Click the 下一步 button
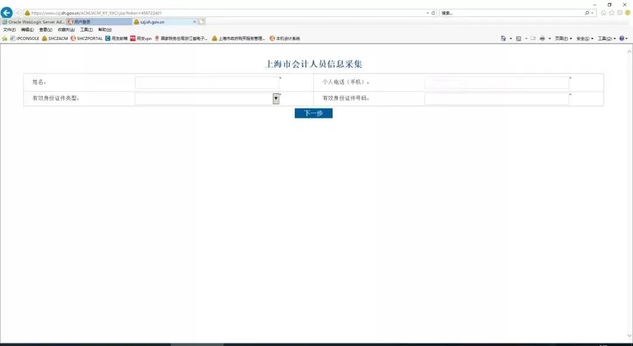 tap(313, 113)
